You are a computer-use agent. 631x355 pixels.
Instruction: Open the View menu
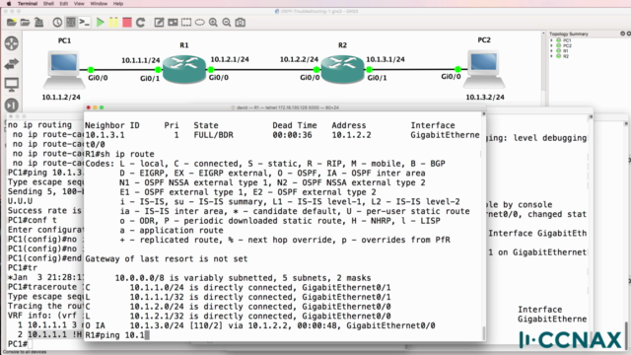pos(79,4)
